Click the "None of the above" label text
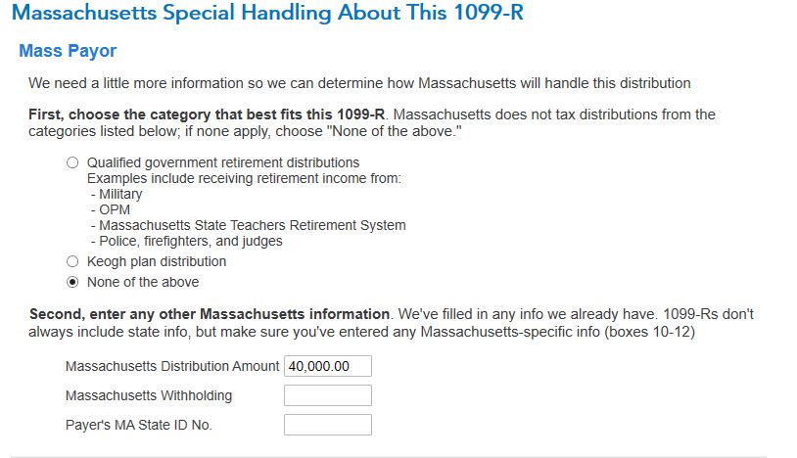The width and height of the screenshot is (797, 458). [x=143, y=282]
